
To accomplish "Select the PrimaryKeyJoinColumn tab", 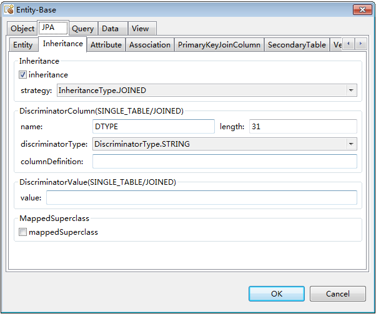I will click(219, 45).
